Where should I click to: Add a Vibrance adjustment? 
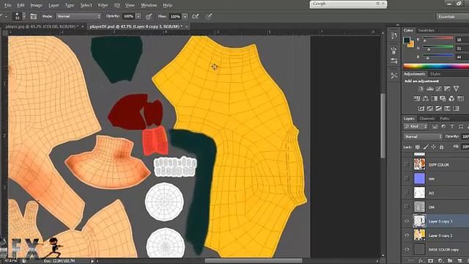[456, 89]
